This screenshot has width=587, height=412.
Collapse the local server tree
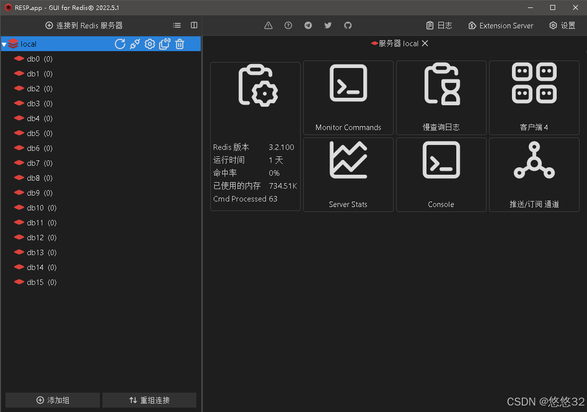click(5, 44)
